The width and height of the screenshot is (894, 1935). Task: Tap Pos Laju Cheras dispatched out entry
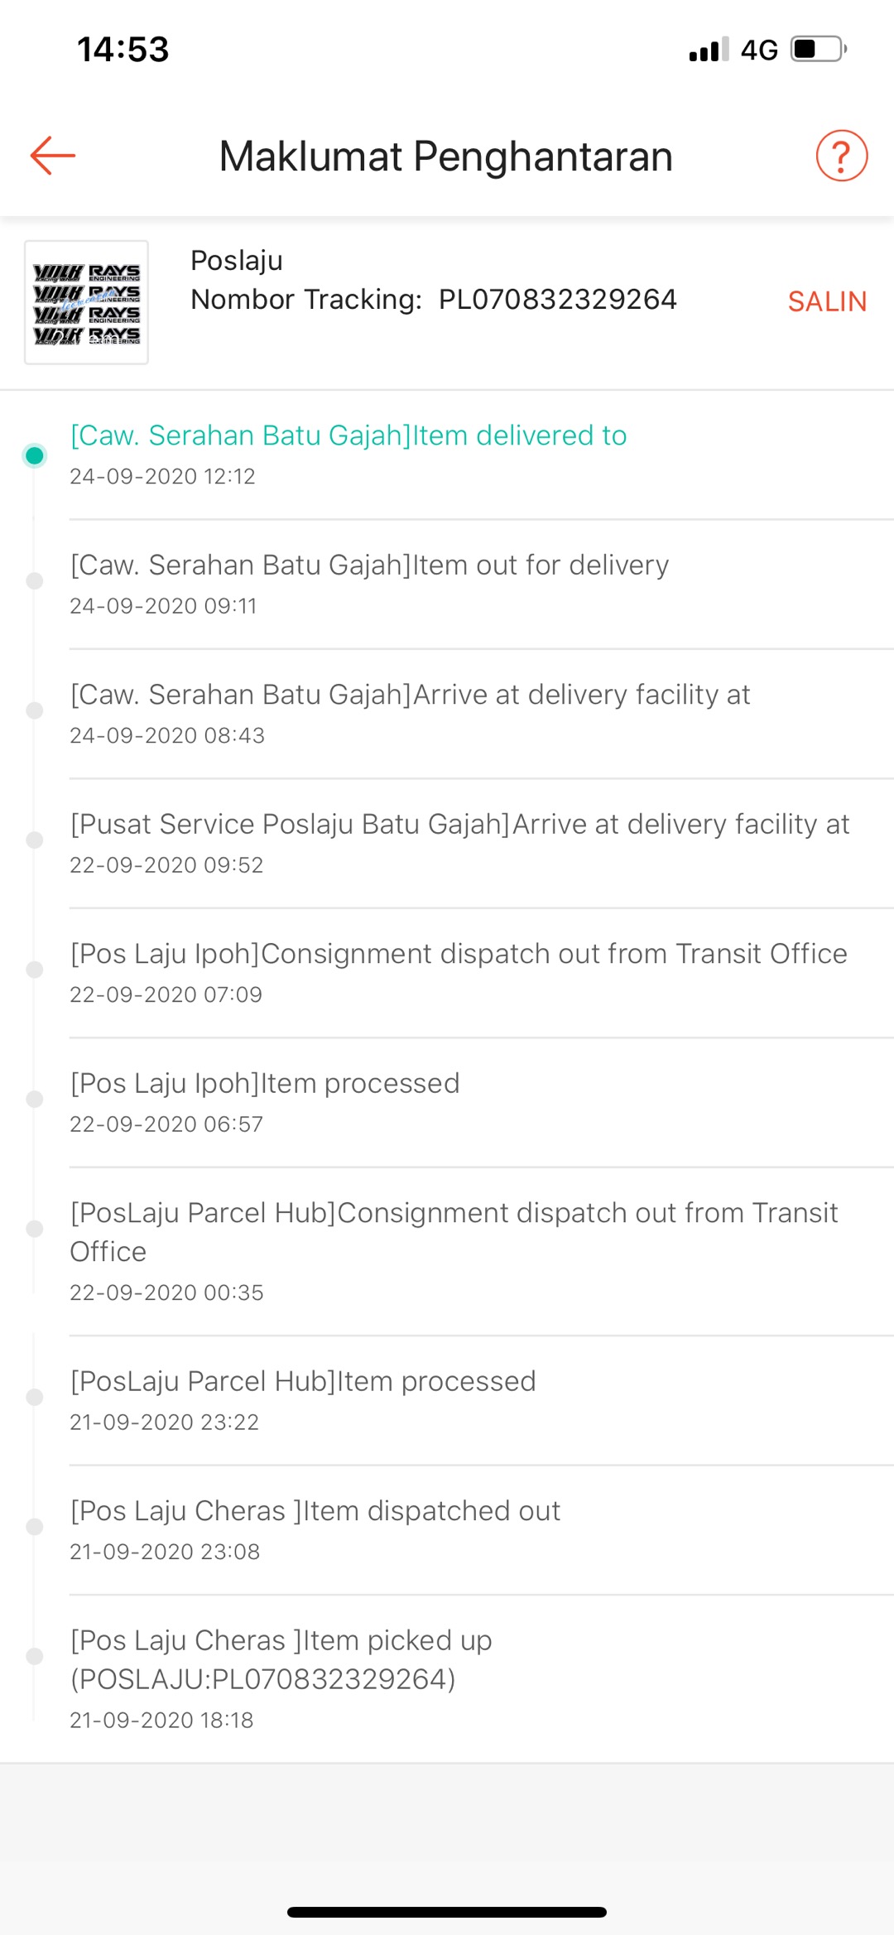315,1512
